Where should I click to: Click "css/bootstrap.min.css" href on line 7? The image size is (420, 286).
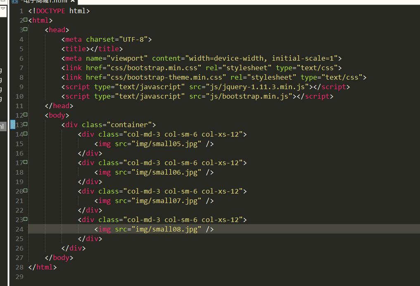pos(154,68)
